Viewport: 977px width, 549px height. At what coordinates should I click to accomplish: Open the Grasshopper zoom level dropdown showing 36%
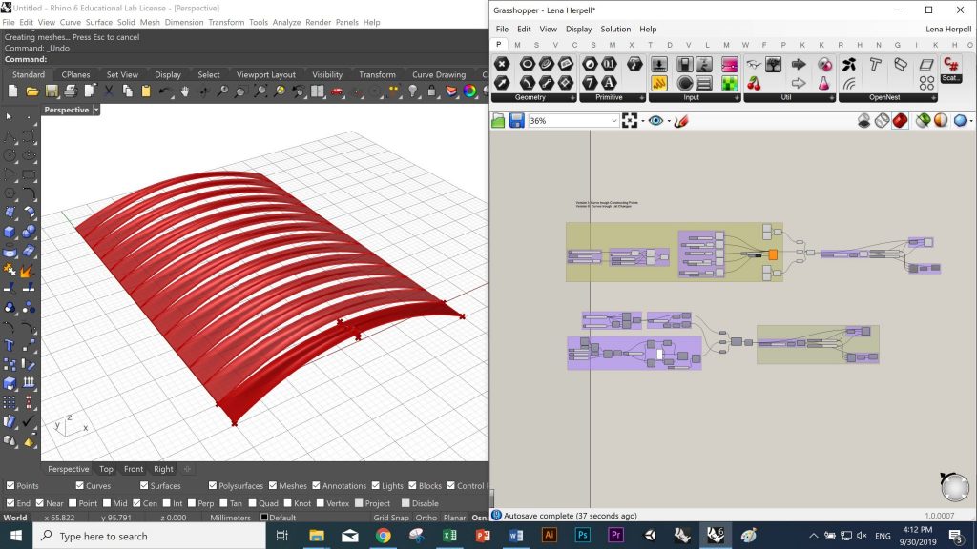point(613,121)
